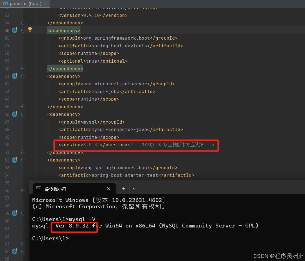The height and width of the screenshot is (261, 305).
Task: Place the cursor on the 8.0.32 version text
Action: coord(92,145)
